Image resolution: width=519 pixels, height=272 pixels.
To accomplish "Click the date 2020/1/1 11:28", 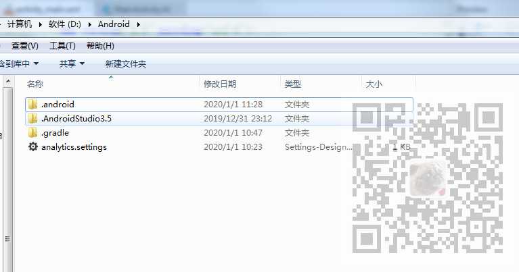I will tap(233, 105).
